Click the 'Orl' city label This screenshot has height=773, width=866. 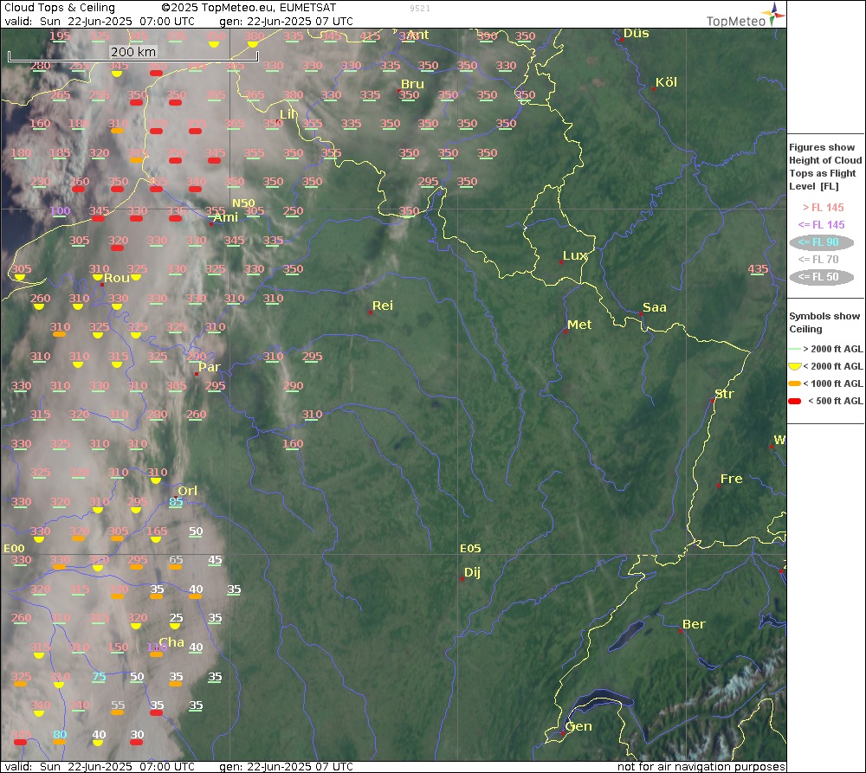187,491
